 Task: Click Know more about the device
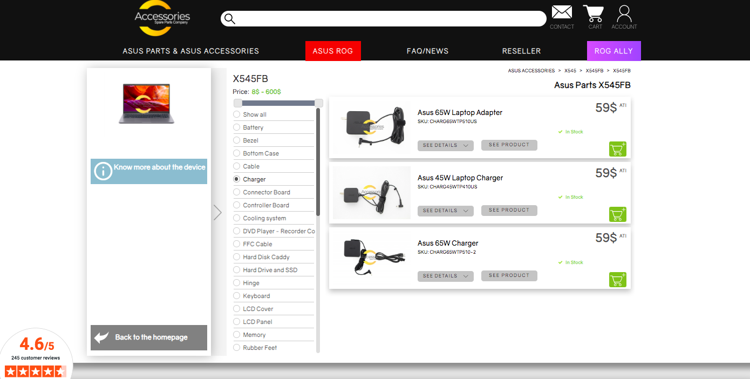coord(149,171)
